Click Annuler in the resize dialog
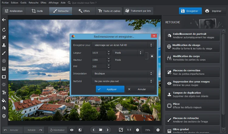Screen dimensions: 228x134 pos(140,89)
